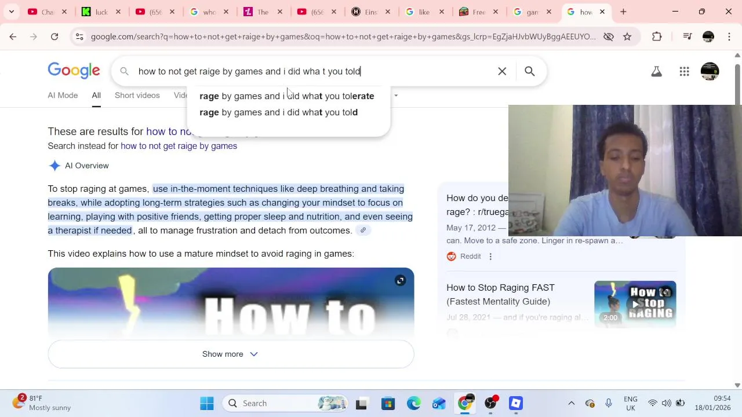Click AI Overview label

pos(87,166)
